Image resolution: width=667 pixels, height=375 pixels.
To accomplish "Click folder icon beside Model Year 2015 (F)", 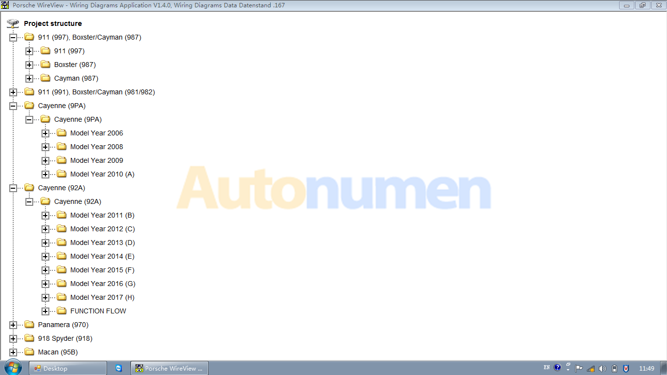I will pyautogui.click(x=62, y=269).
